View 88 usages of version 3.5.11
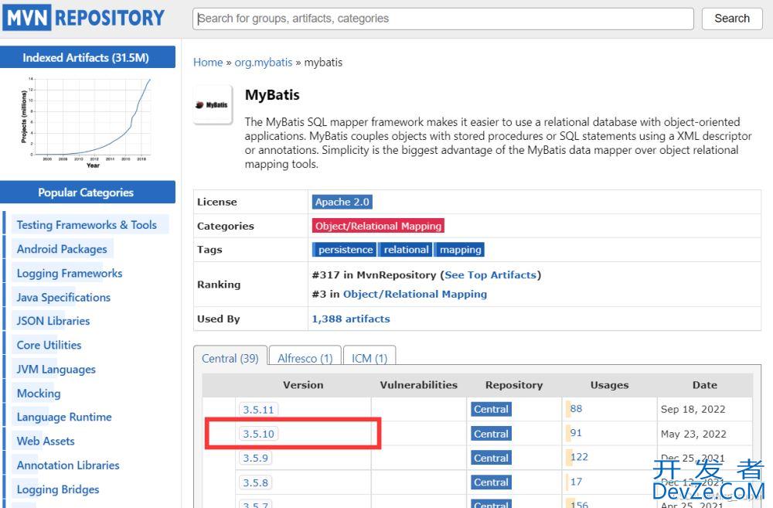Viewport: 773px width, 508px height. pyautogui.click(x=576, y=408)
